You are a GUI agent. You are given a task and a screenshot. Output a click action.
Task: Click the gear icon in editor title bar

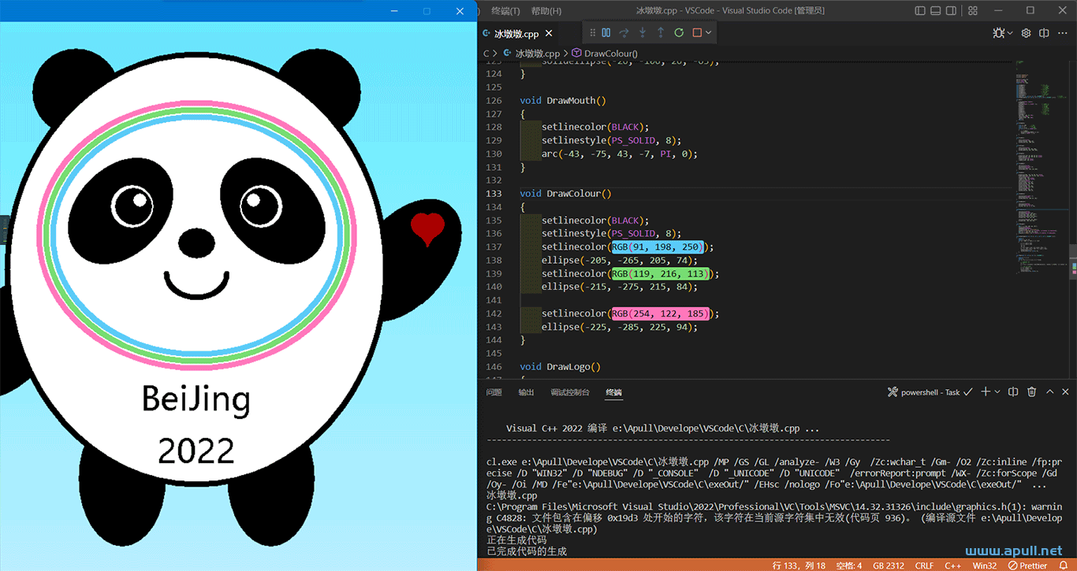[1026, 33]
